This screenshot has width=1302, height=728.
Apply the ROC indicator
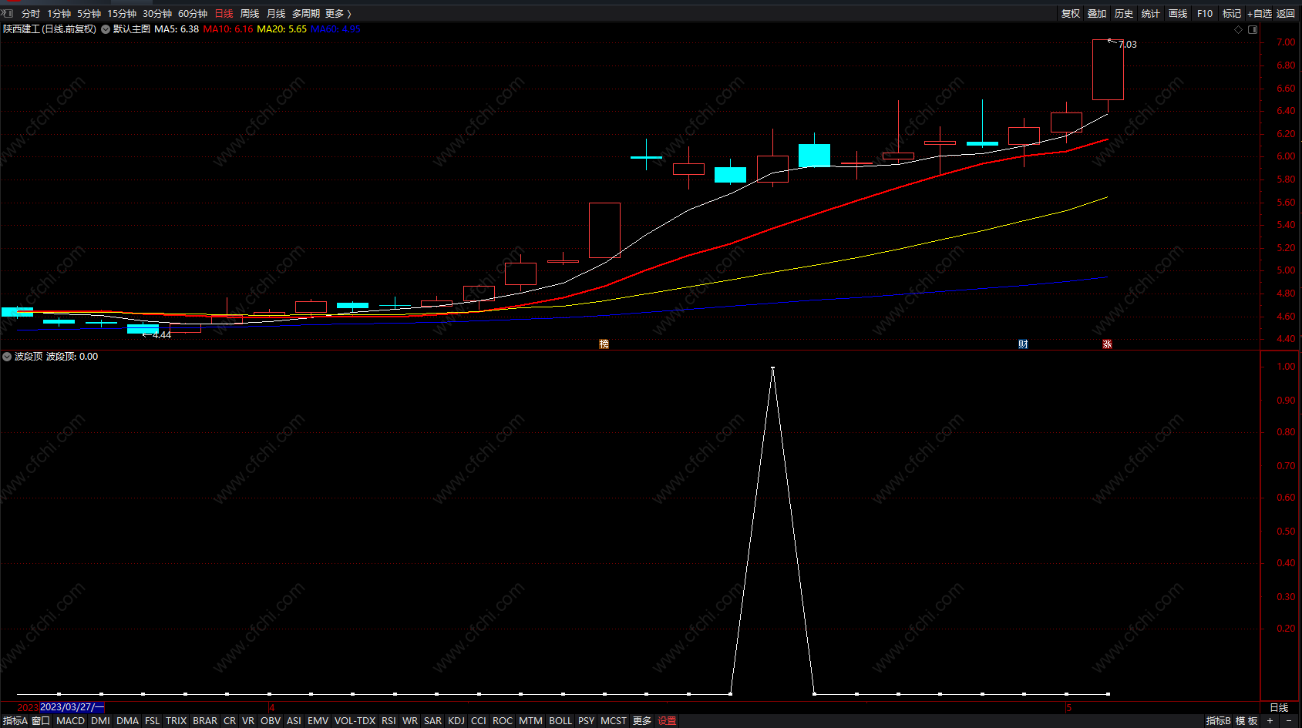point(503,721)
